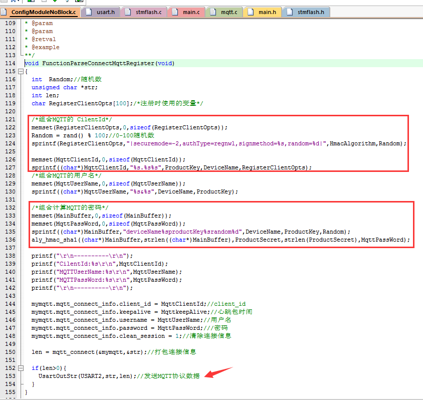Click the 'int len;' declaration
This screenshot has width=423, height=400.
click(x=45, y=95)
